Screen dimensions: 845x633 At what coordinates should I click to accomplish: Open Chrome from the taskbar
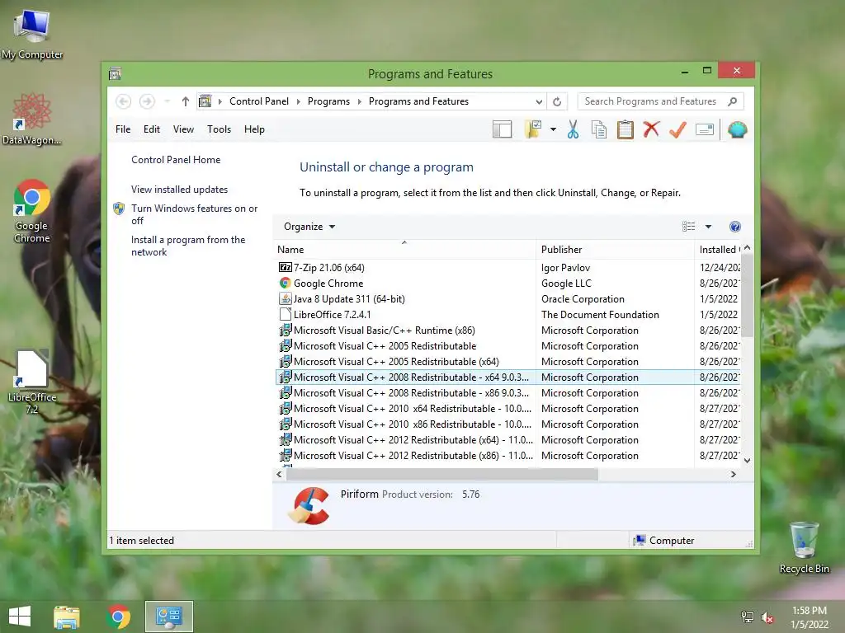[x=119, y=617]
